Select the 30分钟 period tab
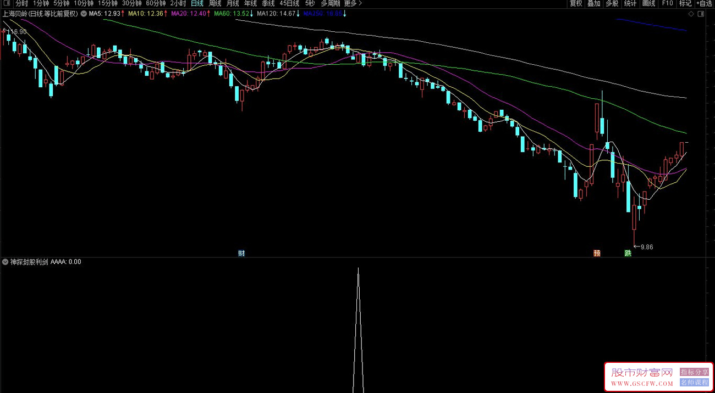715x393 pixels. [x=132, y=3]
